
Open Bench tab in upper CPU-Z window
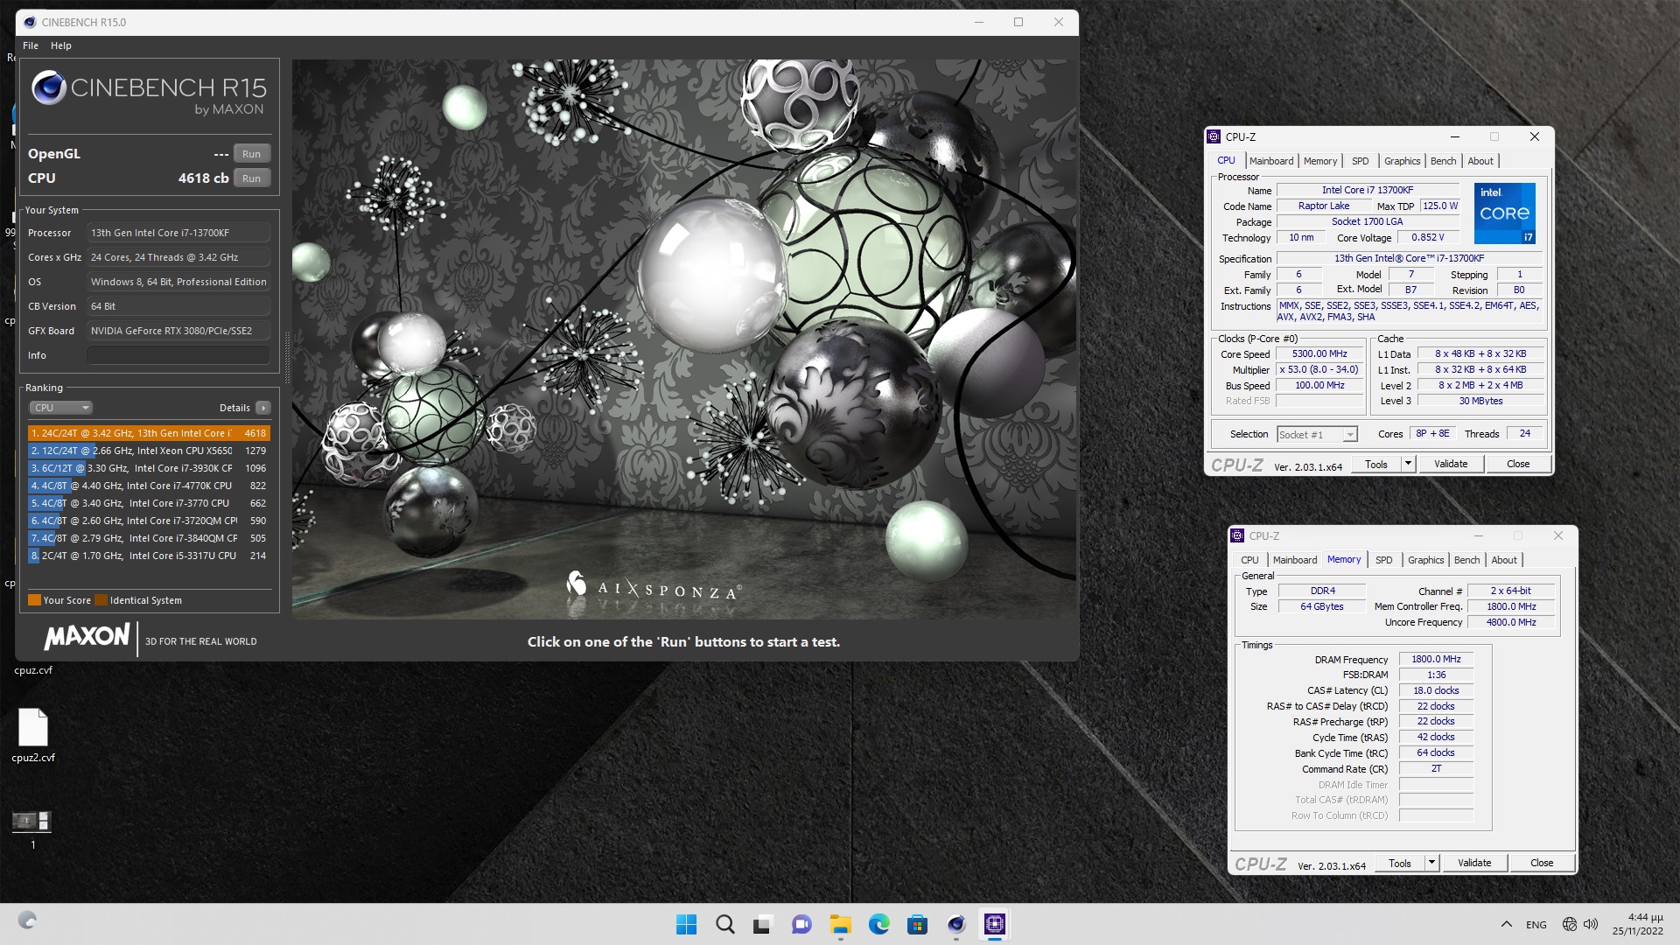tap(1444, 161)
